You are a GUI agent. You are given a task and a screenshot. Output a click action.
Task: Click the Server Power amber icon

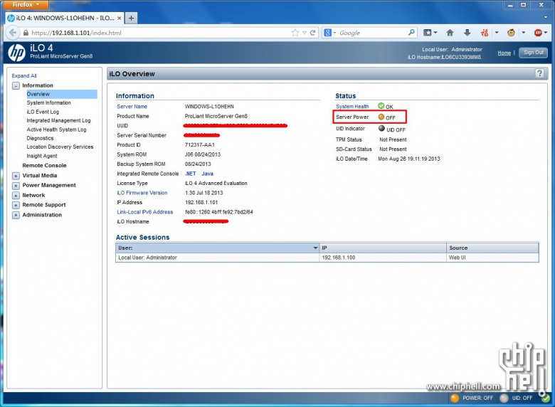pyautogui.click(x=381, y=117)
